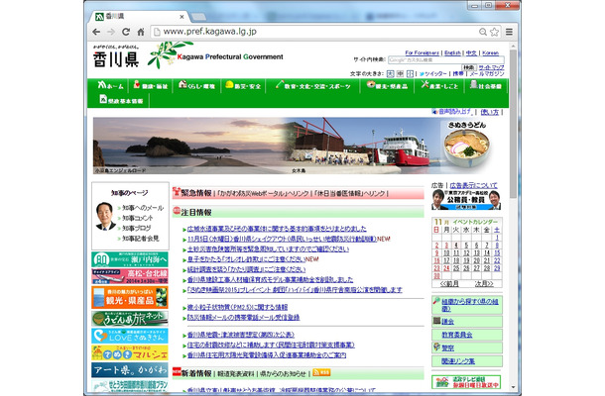
Task: Reload the page with the refresh icon
Action: (126, 32)
